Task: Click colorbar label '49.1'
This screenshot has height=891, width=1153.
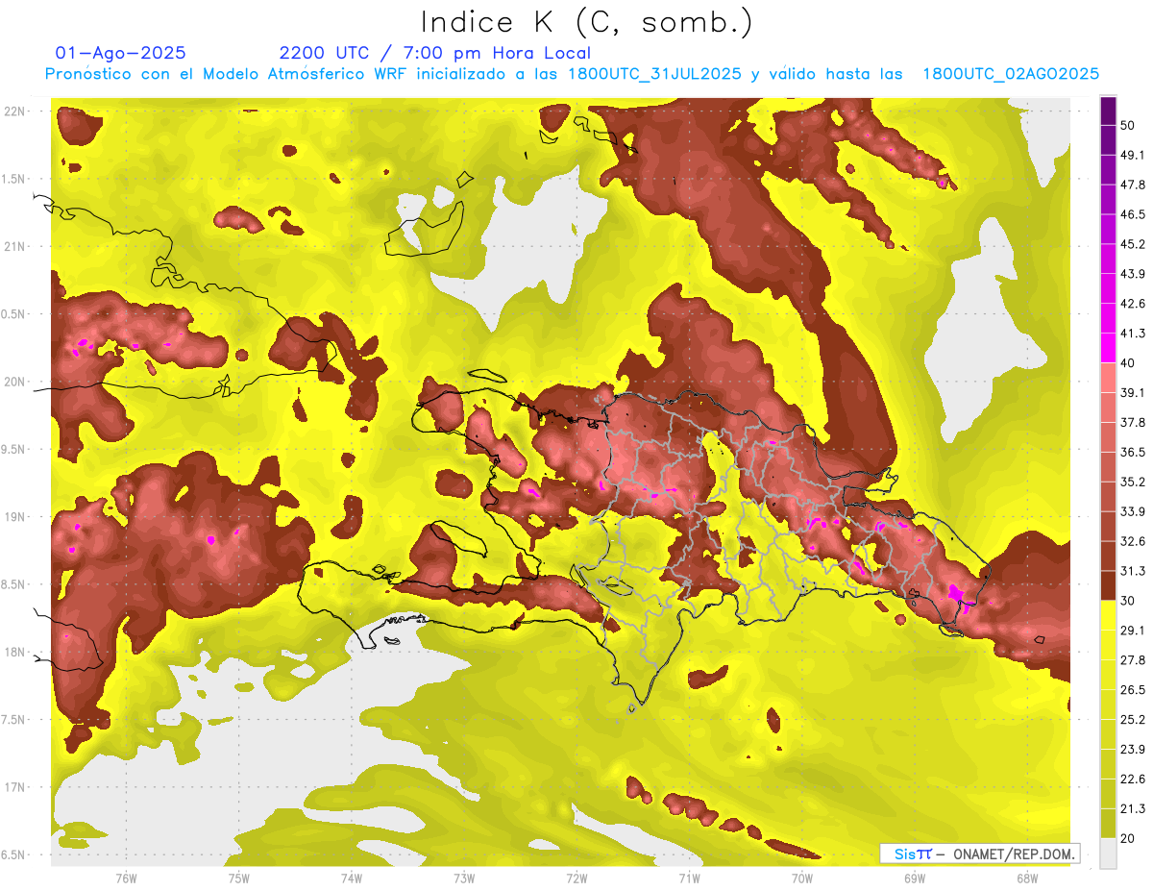Action: [x=1133, y=156]
